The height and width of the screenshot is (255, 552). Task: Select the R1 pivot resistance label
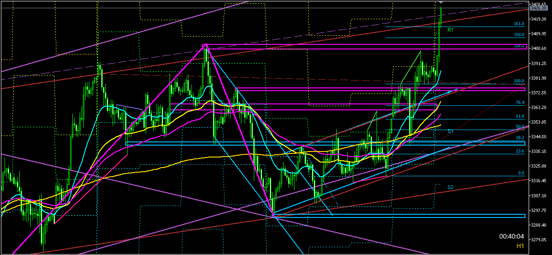click(450, 30)
